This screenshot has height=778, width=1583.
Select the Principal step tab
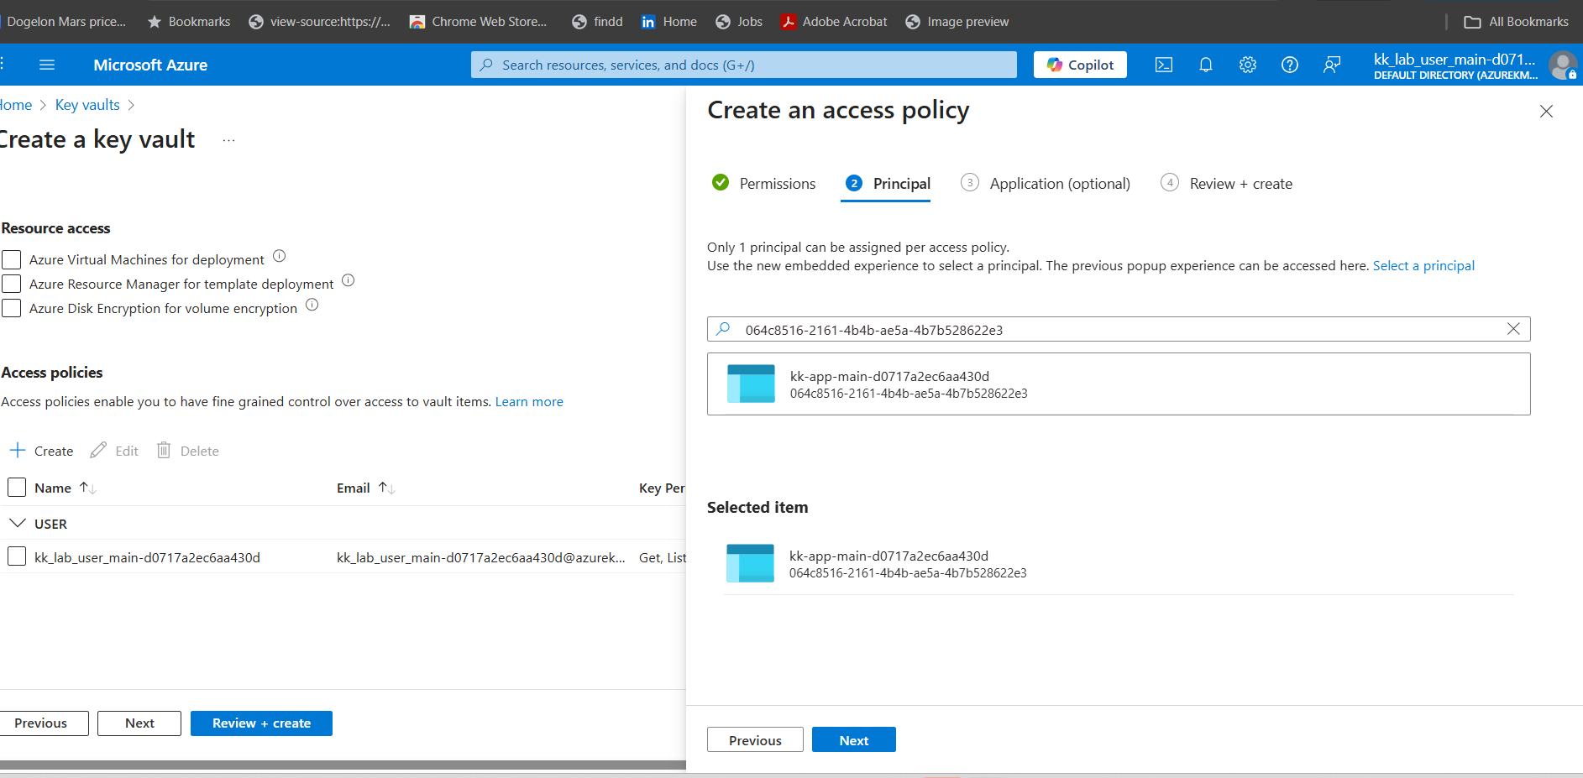point(887,183)
